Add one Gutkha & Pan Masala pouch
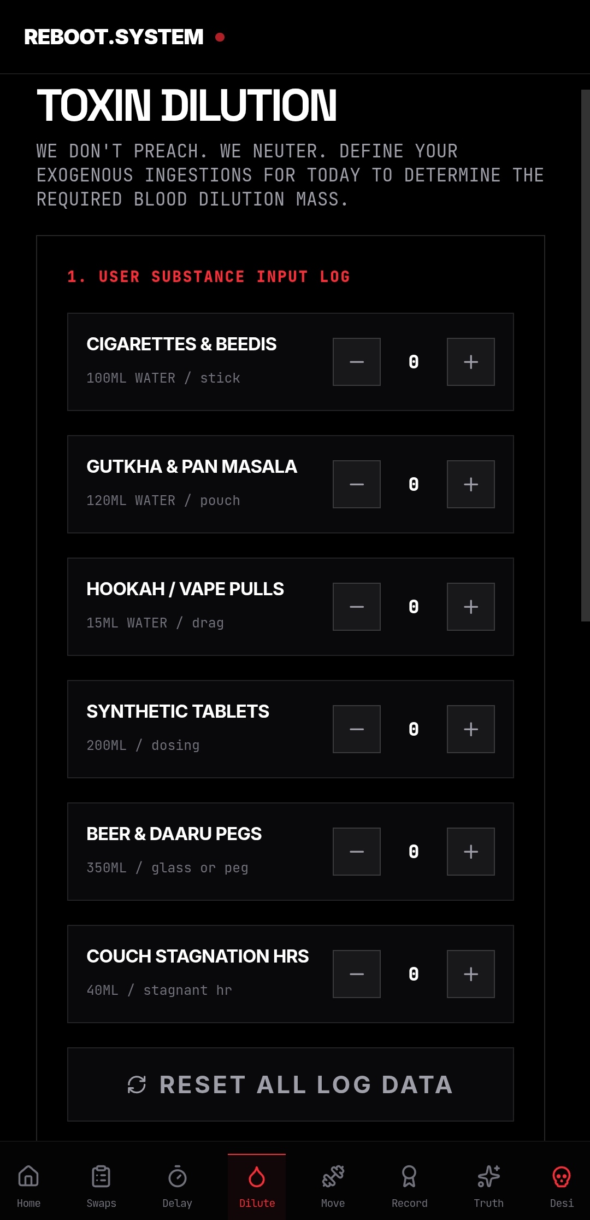This screenshot has height=1220, width=590. point(471,484)
